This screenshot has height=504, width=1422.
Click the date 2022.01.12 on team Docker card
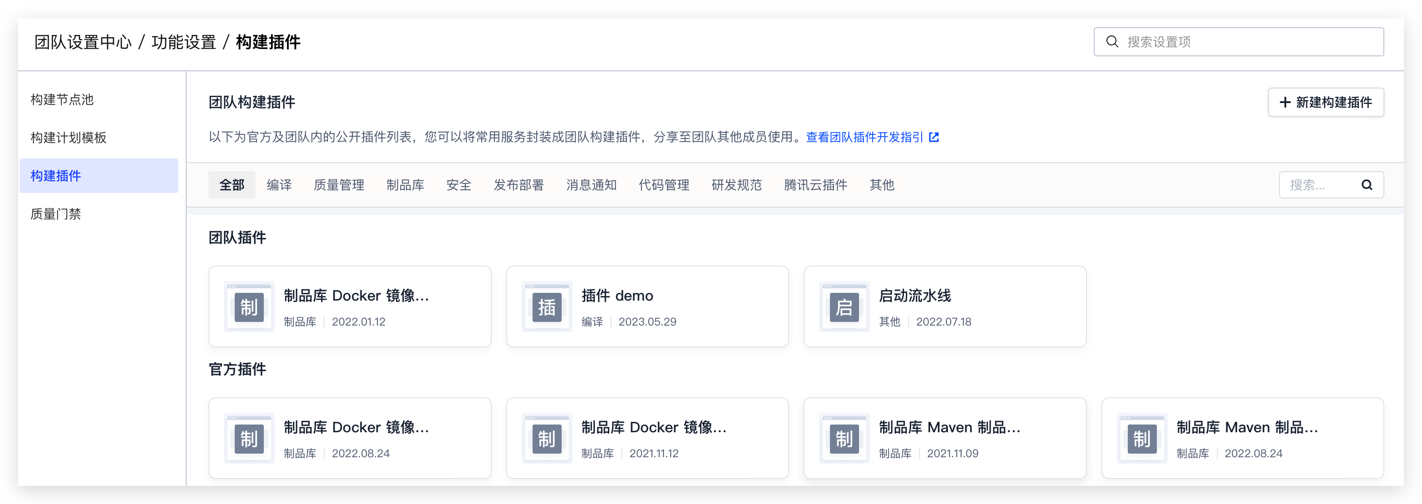(358, 322)
